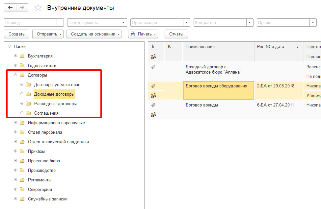Viewport: 321px width, 209px height.
Task: Click the forward navigation arrow
Action: tap(22, 7)
